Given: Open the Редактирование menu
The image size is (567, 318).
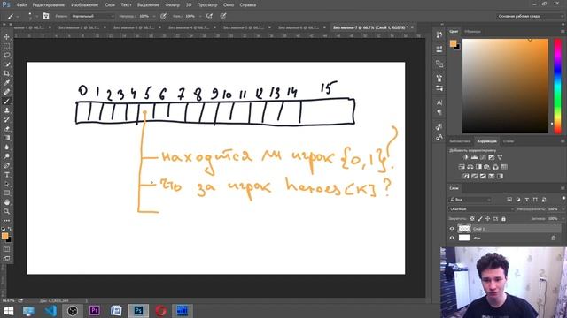Looking at the screenshot, I should tap(49, 5).
